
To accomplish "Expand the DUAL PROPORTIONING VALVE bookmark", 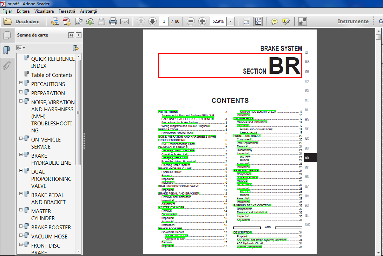I will click(21, 171).
